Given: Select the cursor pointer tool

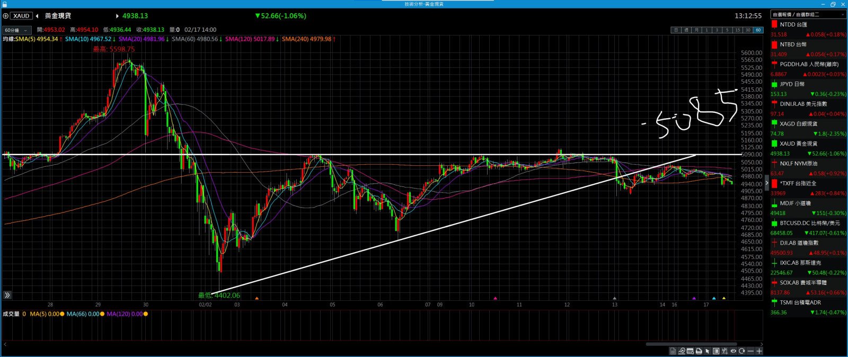Looking at the screenshot, I should (707, 351).
